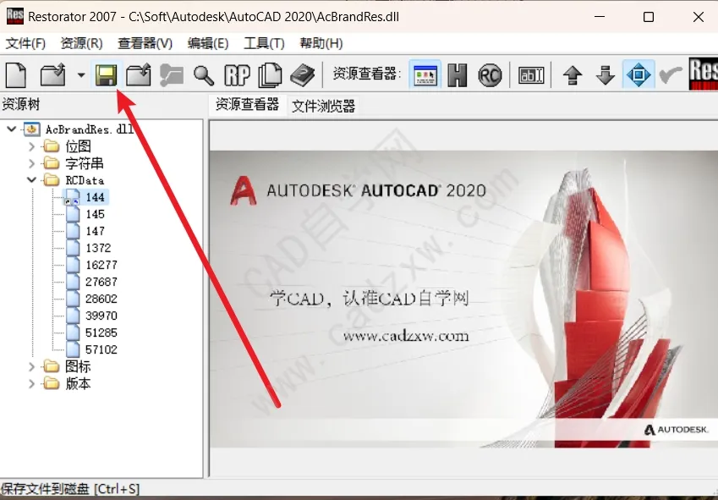Select AcBrandRes.dll in resource tree
The width and height of the screenshot is (718, 500).
coord(90,129)
